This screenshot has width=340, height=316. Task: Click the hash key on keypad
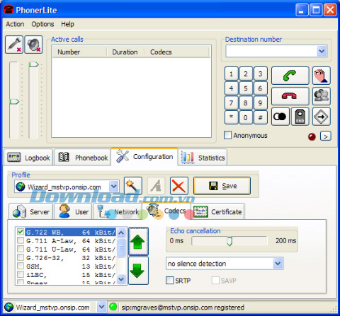pyautogui.click(x=260, y=117)
